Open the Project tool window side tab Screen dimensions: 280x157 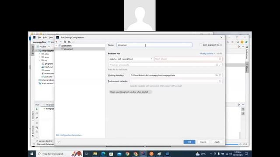click(33, 50)
